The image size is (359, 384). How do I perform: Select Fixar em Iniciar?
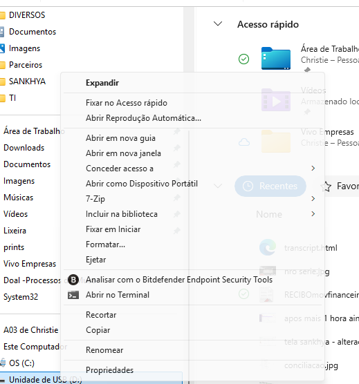[113, 229]
